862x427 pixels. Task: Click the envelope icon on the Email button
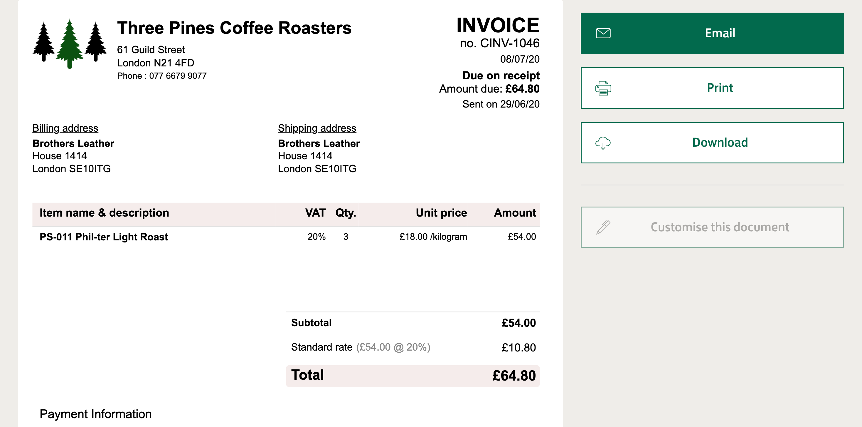pyautogui.click(x=603, y=33)
